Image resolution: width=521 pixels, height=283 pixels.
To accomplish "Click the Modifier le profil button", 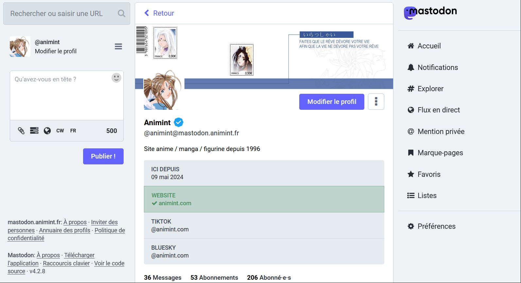I will (332, 102).
